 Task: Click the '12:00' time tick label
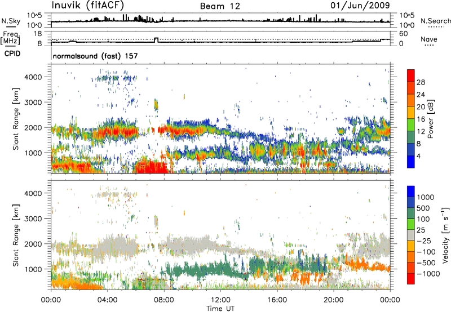[220, 300]
